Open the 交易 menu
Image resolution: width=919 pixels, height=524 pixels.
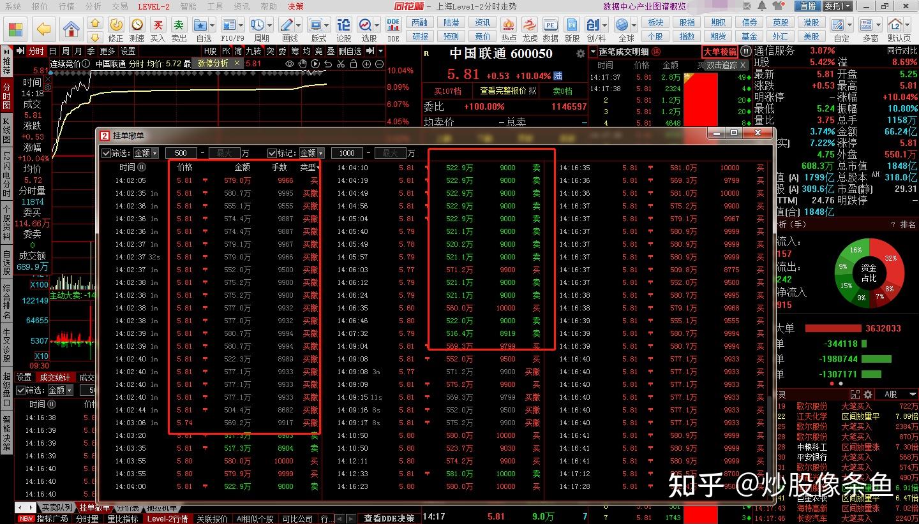click(119, 6)
